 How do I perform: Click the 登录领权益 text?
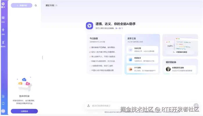(x=24, y=96)
